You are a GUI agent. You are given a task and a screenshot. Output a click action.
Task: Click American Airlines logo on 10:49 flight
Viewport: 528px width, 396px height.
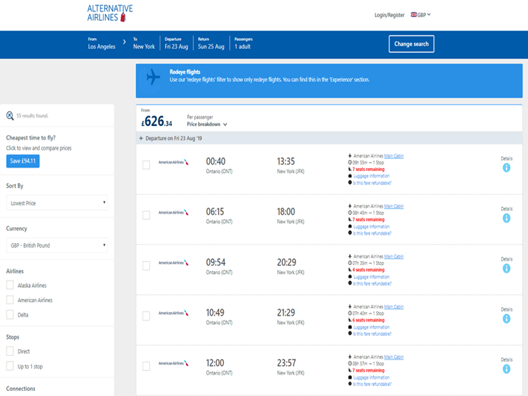tap(174, 313)
